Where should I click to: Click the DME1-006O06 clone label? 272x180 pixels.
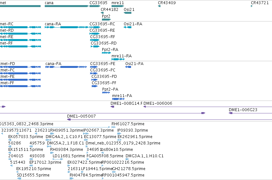158,103
